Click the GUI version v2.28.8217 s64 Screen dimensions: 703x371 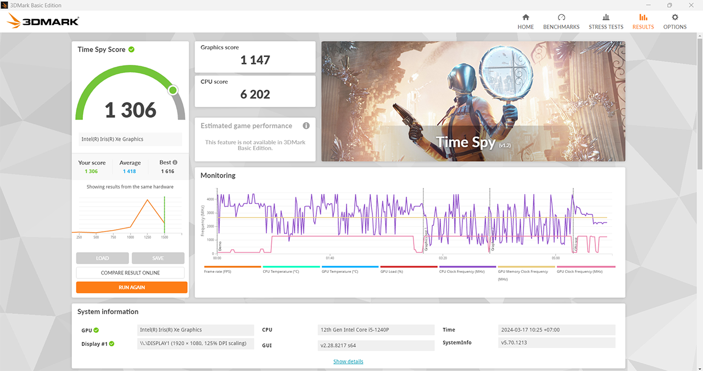point(377,345)
